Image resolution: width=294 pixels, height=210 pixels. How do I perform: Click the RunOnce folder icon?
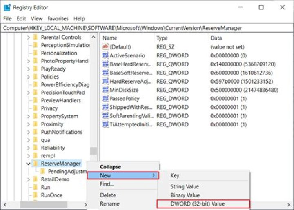coord(35,195)
